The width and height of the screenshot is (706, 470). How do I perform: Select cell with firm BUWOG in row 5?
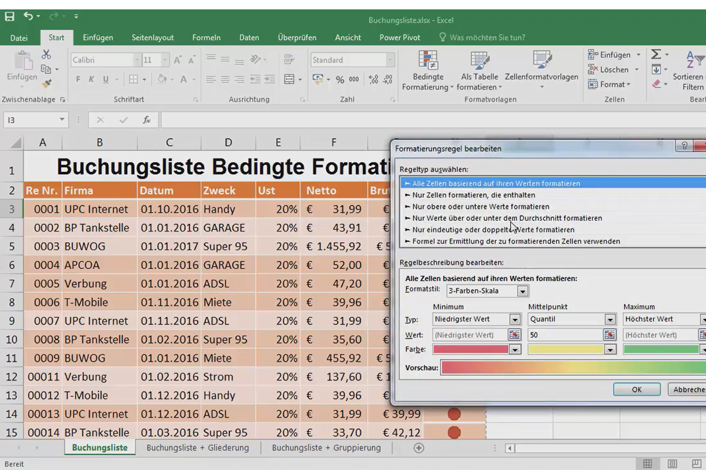point(99,246)
